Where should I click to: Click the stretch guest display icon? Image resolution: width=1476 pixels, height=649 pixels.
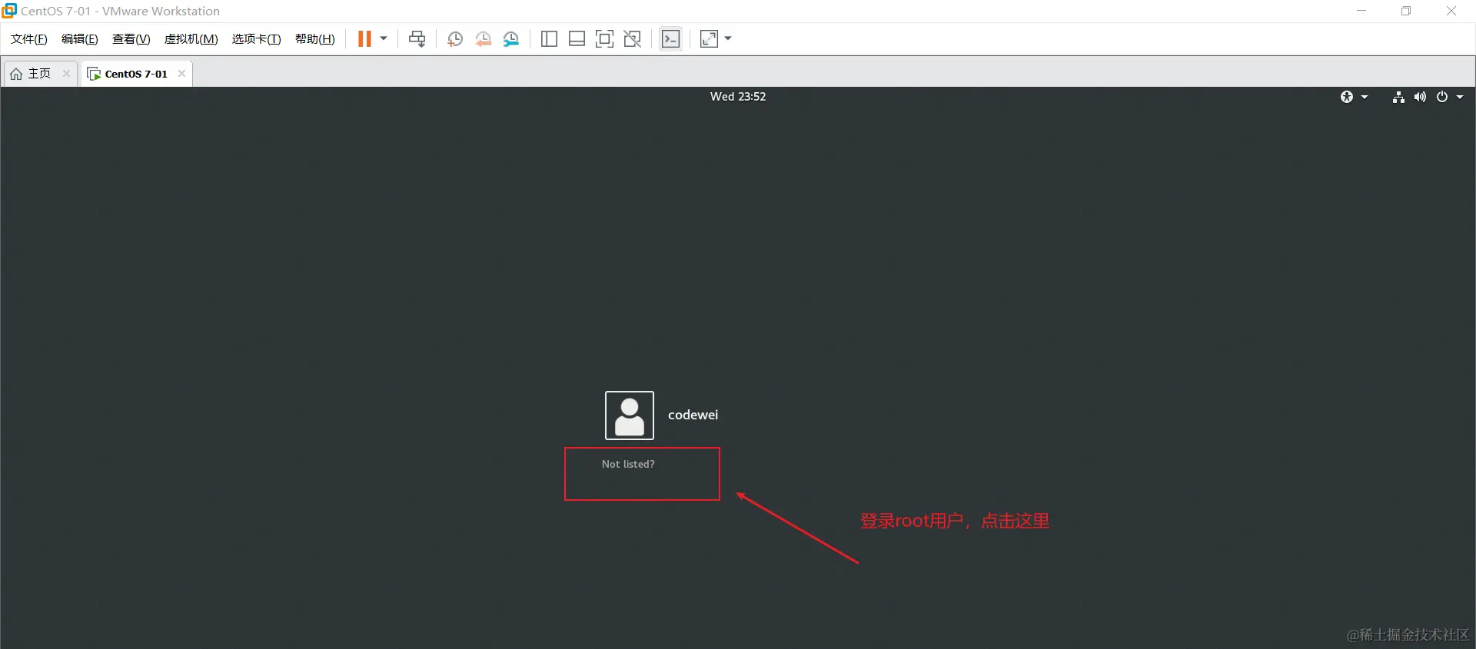709,39
